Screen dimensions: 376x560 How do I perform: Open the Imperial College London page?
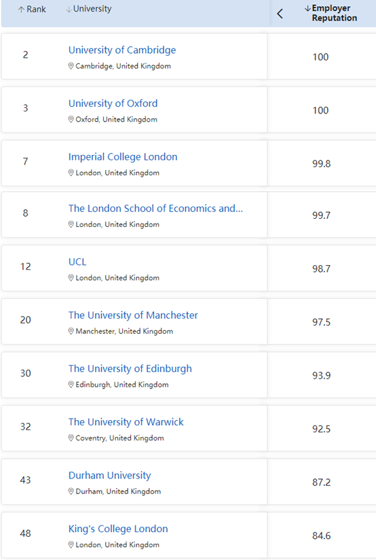[123, 157]
